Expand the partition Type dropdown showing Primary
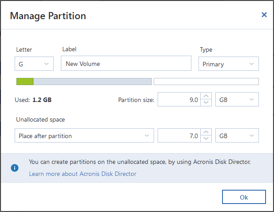Viewport: 274px width, 212px height. pos(229,64)
